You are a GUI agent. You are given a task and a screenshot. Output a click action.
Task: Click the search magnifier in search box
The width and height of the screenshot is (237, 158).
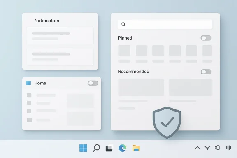pos(123,24)
